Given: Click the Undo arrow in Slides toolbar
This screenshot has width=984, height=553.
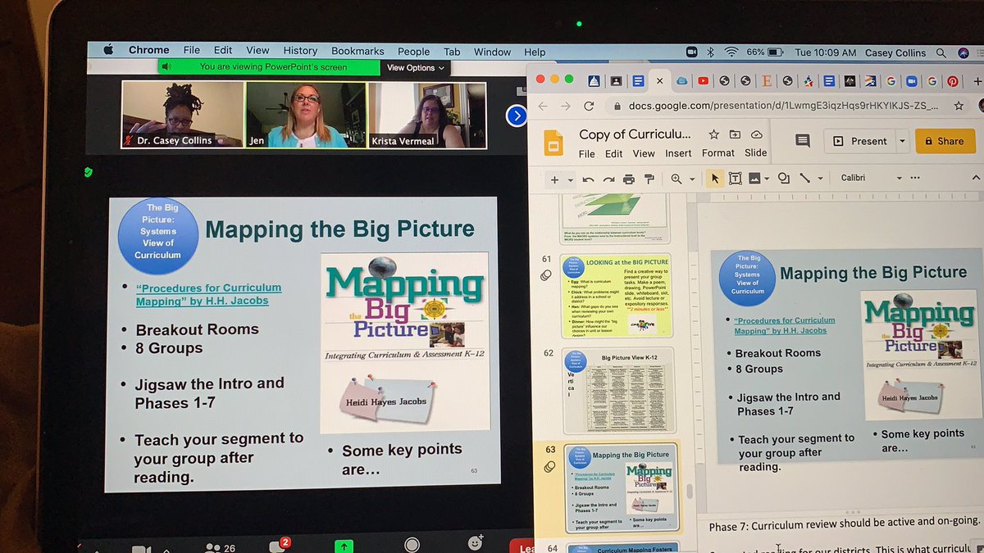Looking at the screenshot, I should pos(588,179).
